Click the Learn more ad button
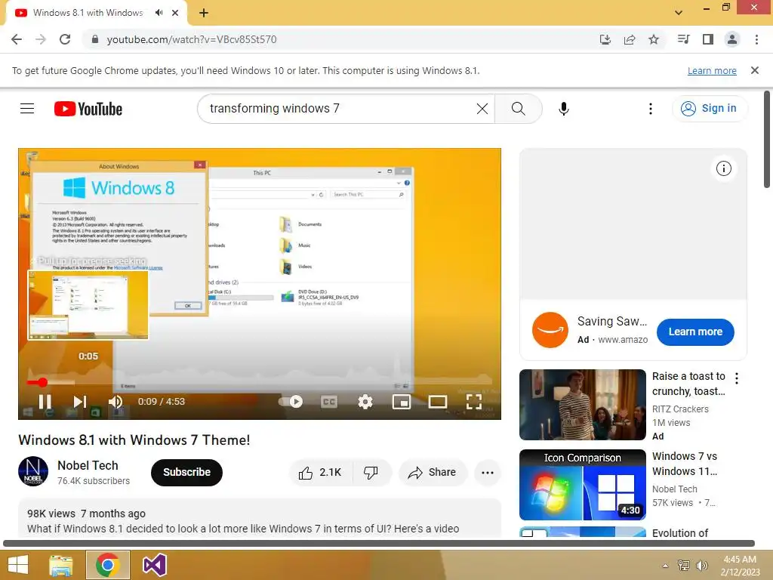The height and width of the screenshot is (580, 773). [x=695, y=332]
